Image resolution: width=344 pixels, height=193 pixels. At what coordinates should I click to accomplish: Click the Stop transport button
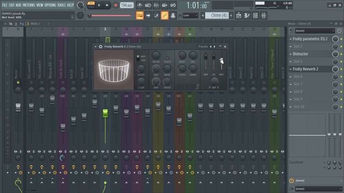107,5
